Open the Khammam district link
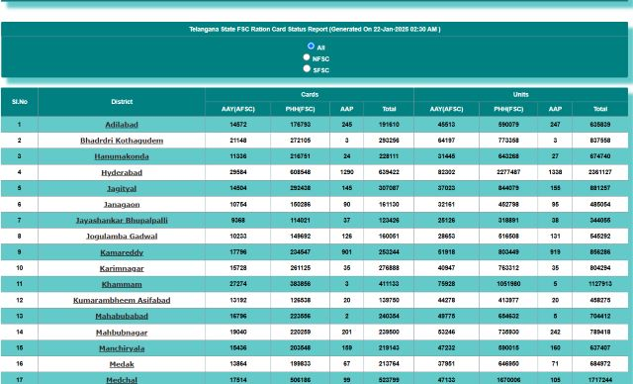The height and width of the screenshot is (384, 633). [x=122, y=285]
